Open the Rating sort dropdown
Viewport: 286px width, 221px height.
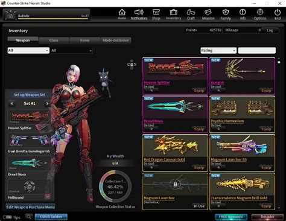(x=218, y=50)
